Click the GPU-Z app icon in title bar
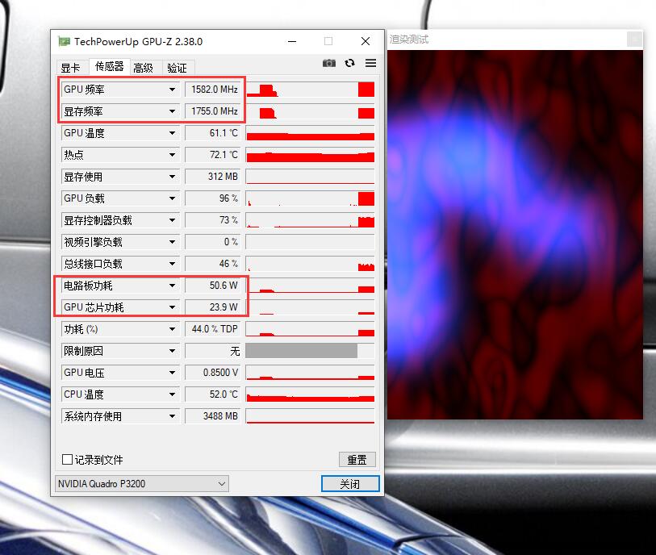The height and width of the screenshot is (555, 656). pos(64,41)
